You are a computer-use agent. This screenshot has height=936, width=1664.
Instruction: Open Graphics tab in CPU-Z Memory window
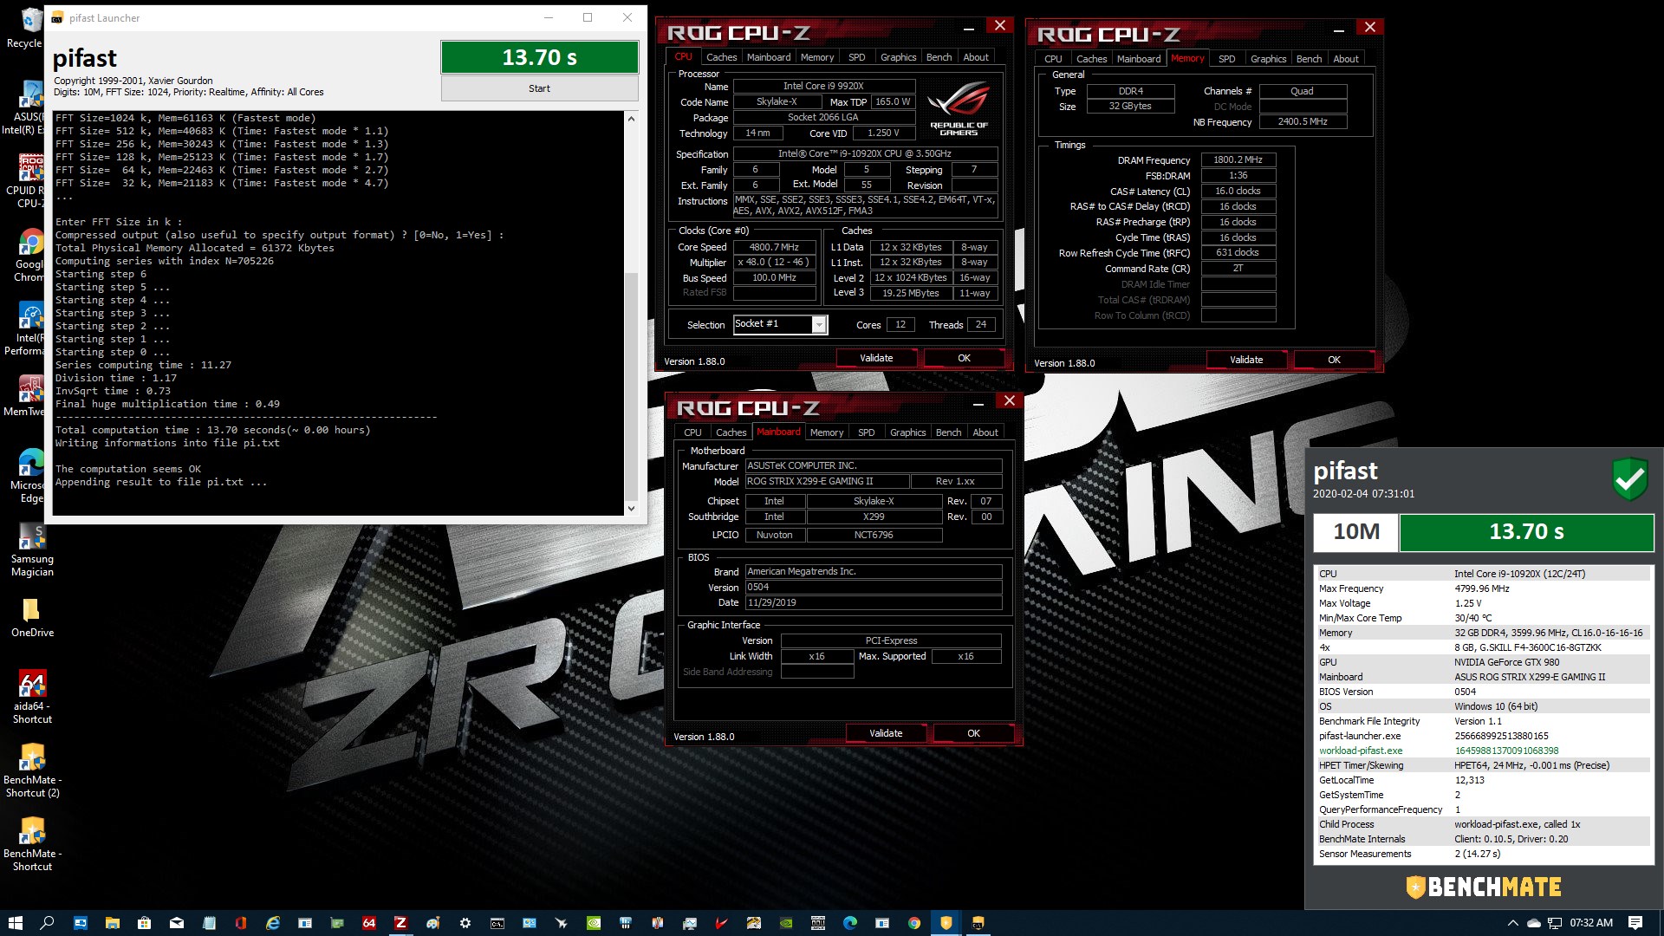coord(1268,59)
